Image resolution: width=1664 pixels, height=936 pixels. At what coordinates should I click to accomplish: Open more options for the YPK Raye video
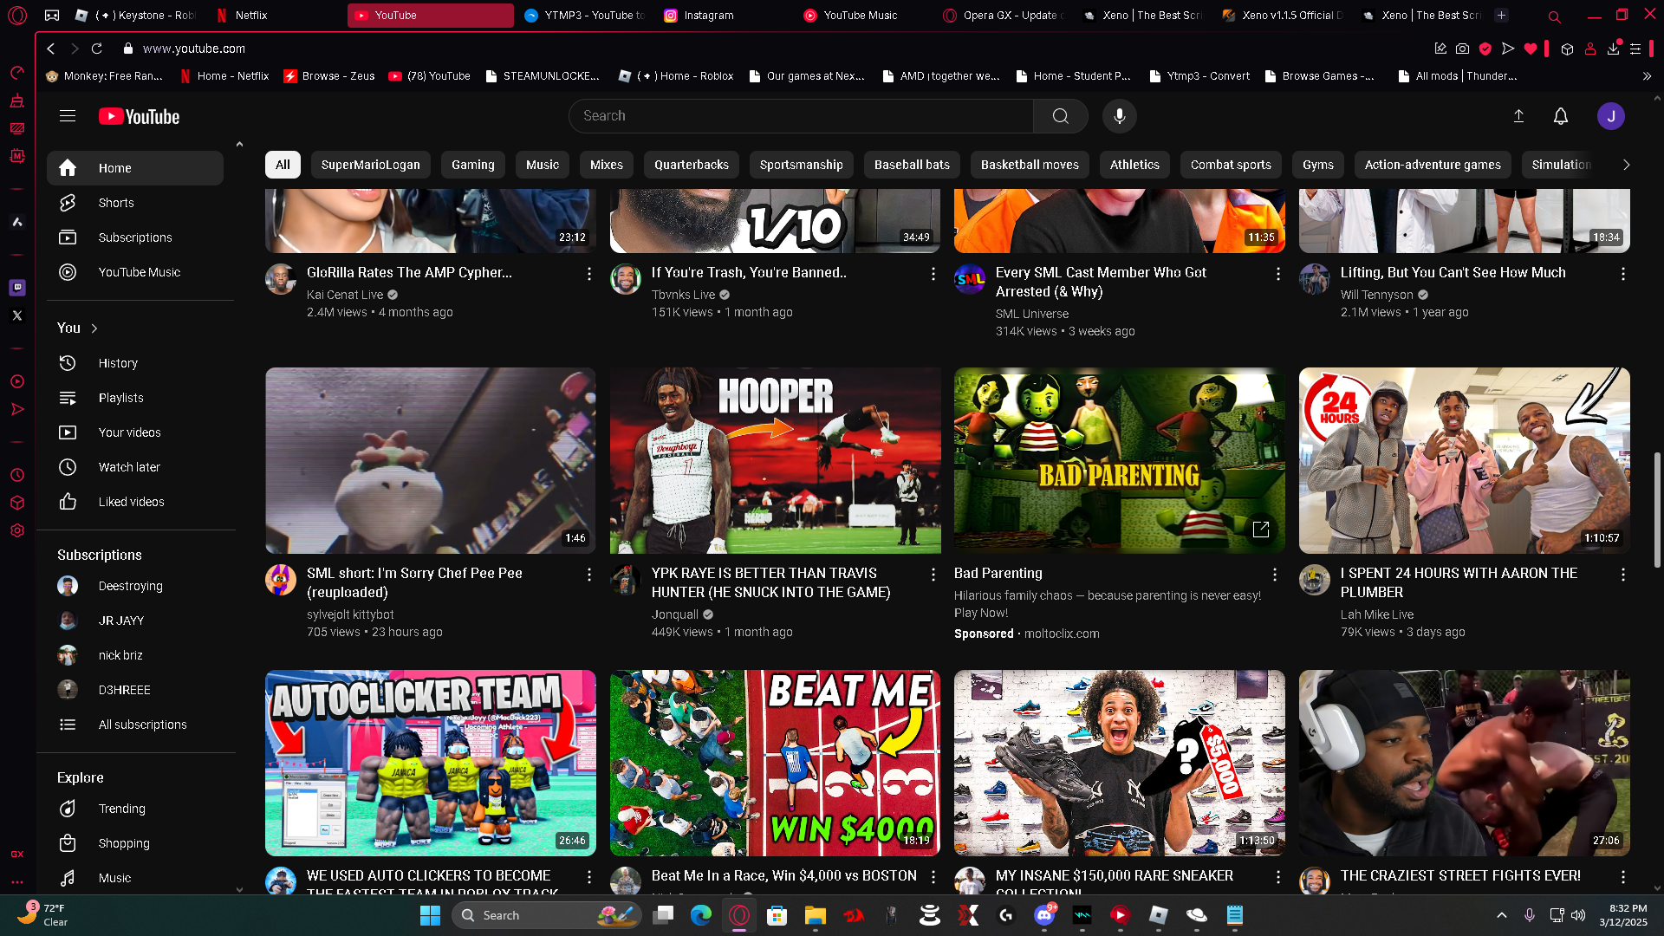pos(933,575)
